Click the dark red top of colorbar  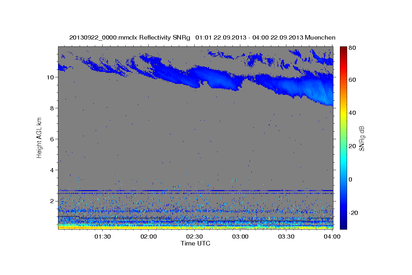click(343, 49)
